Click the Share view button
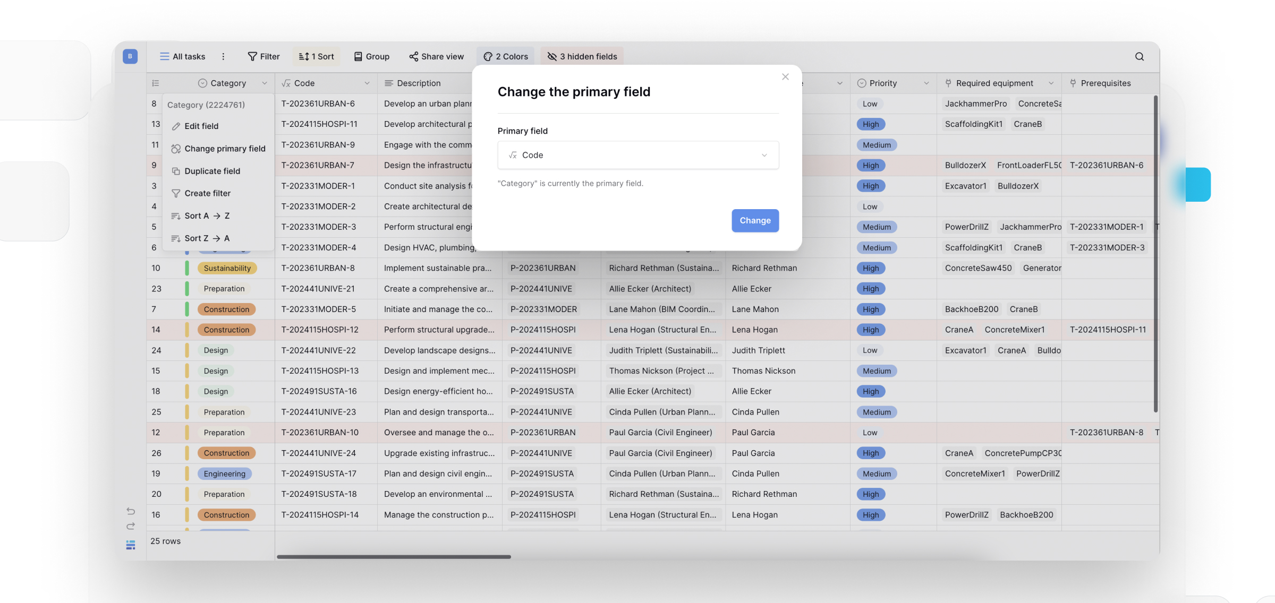The image size is (1275, 603). pyautogui.click(x=436, y=57)
